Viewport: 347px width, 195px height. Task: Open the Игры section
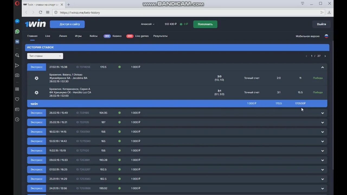[x=78, y=36]
